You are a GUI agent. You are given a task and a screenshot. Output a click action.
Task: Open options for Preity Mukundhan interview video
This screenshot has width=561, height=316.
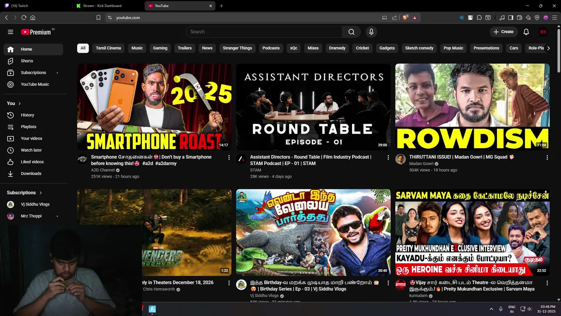click(547, 283)
